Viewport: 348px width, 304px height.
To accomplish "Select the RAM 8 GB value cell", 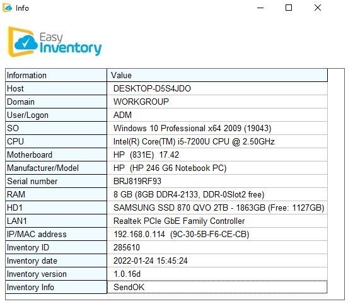I will click(217, 194).
